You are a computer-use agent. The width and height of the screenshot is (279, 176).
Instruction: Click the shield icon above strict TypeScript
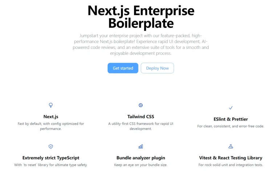pyautogui.click(x=51, y=147)
